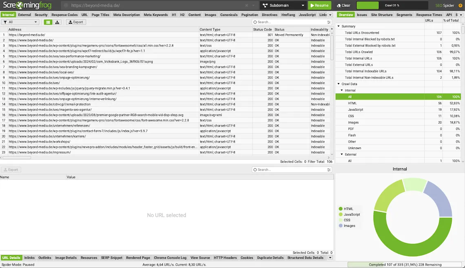Click the URL entry field showing beyond-media.de
Image resolution: width=465 pixels, height=268 pixels.
(x=154, y=5)
